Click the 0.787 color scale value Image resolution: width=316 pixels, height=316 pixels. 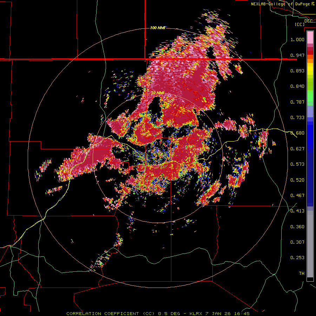pyautogui.click(x=297, y=102)
